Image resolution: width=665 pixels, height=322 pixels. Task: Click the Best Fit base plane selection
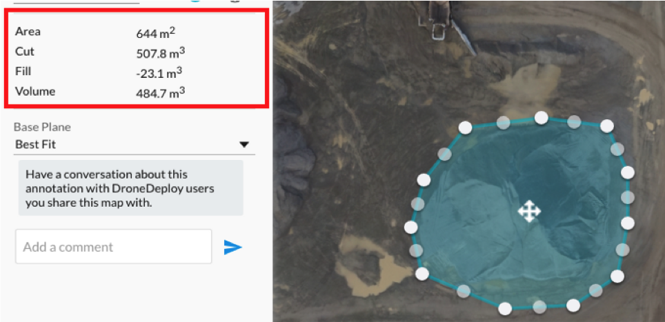click(x=36, y=145)
